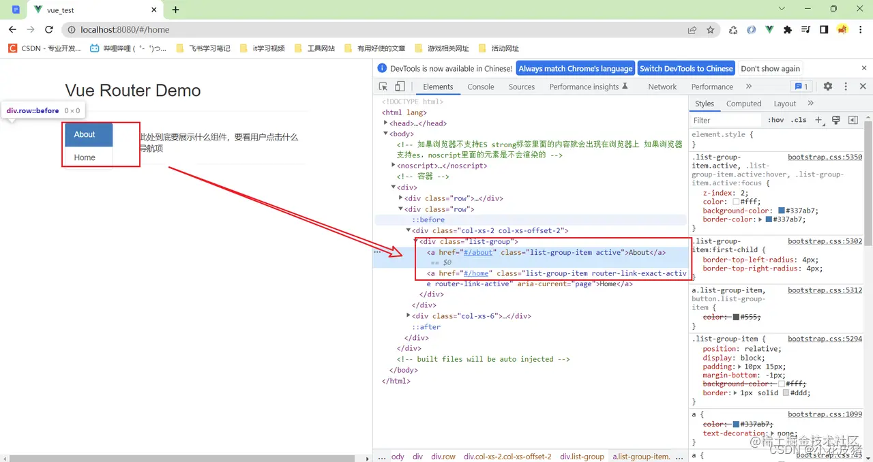The image size is (873, 462).
Task: Open the Chrome profile avatar
Action: (842, 30)
